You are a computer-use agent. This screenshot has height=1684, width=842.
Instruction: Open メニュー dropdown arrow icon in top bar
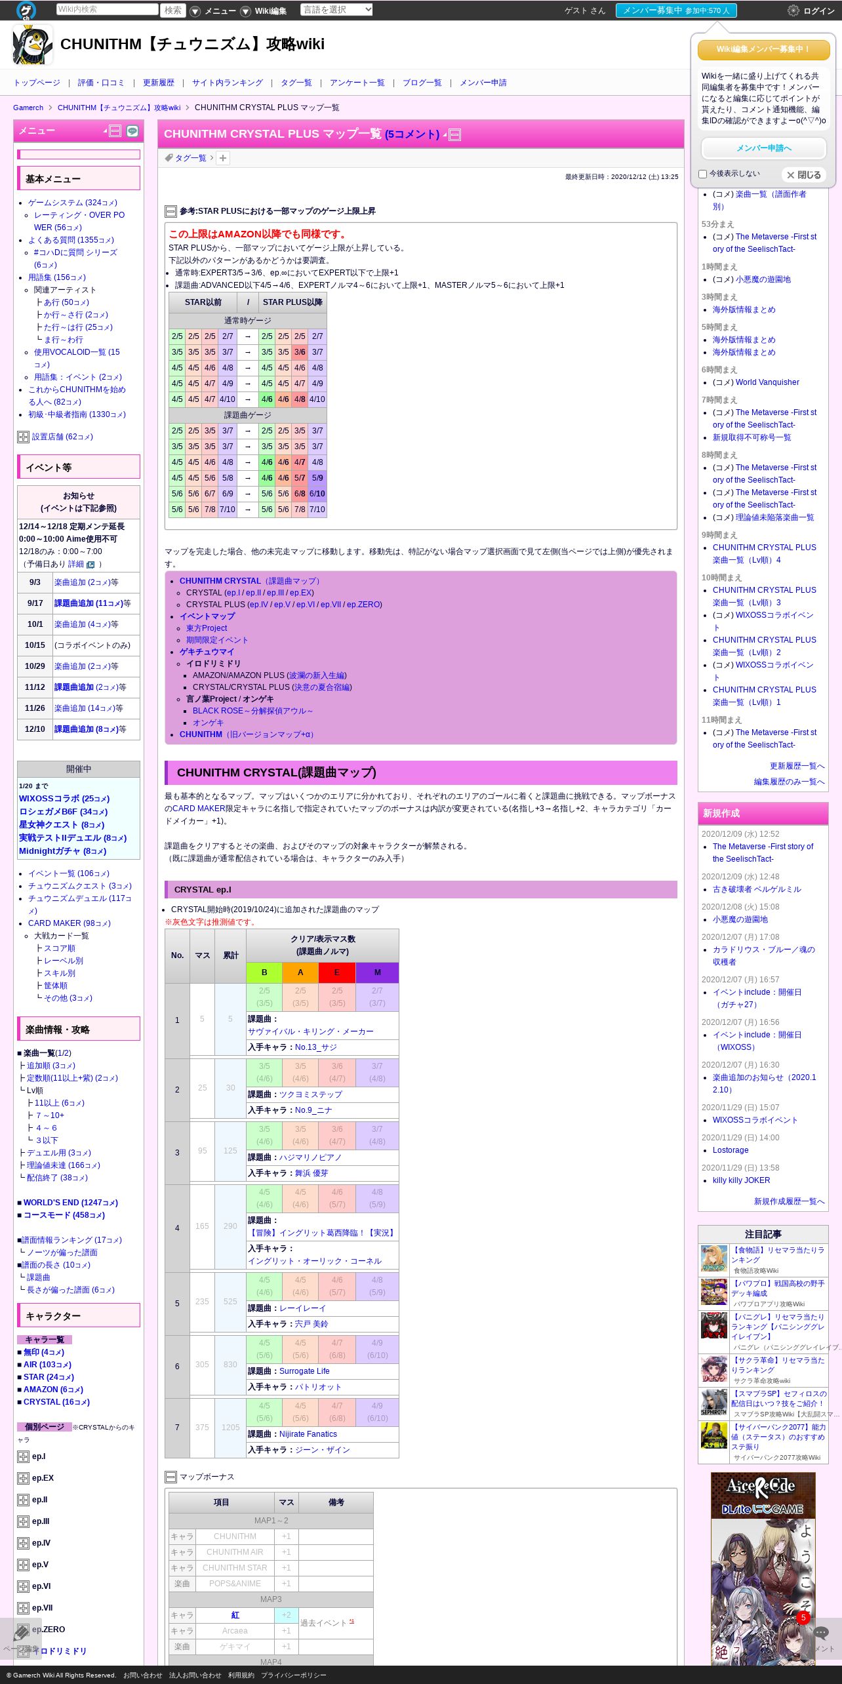[x=195, y=11]
